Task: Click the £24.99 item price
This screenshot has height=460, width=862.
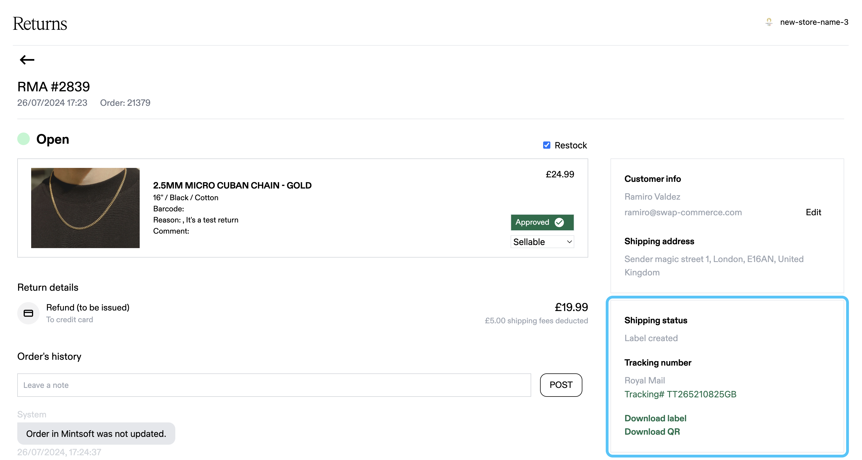Action: pos(560,174)
